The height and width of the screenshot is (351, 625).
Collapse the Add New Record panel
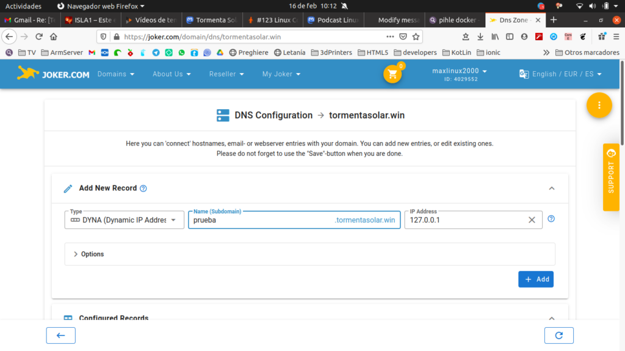click(552, 188)
